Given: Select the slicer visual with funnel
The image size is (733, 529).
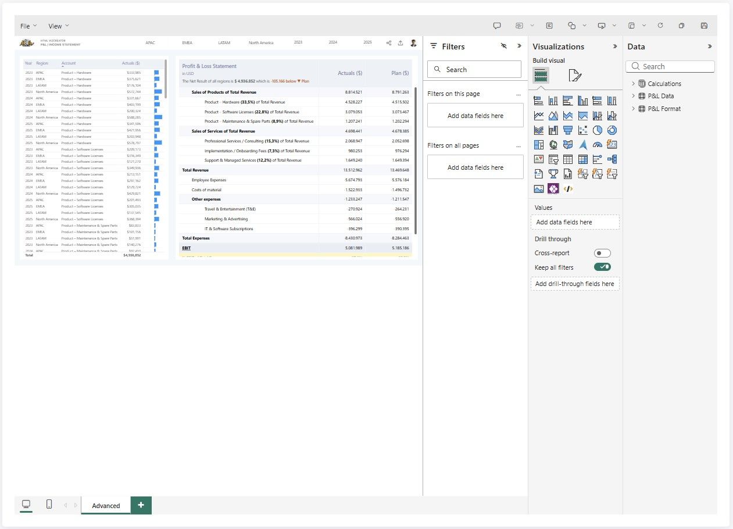Looking at the screenshot, I should (x=553, y=159).
